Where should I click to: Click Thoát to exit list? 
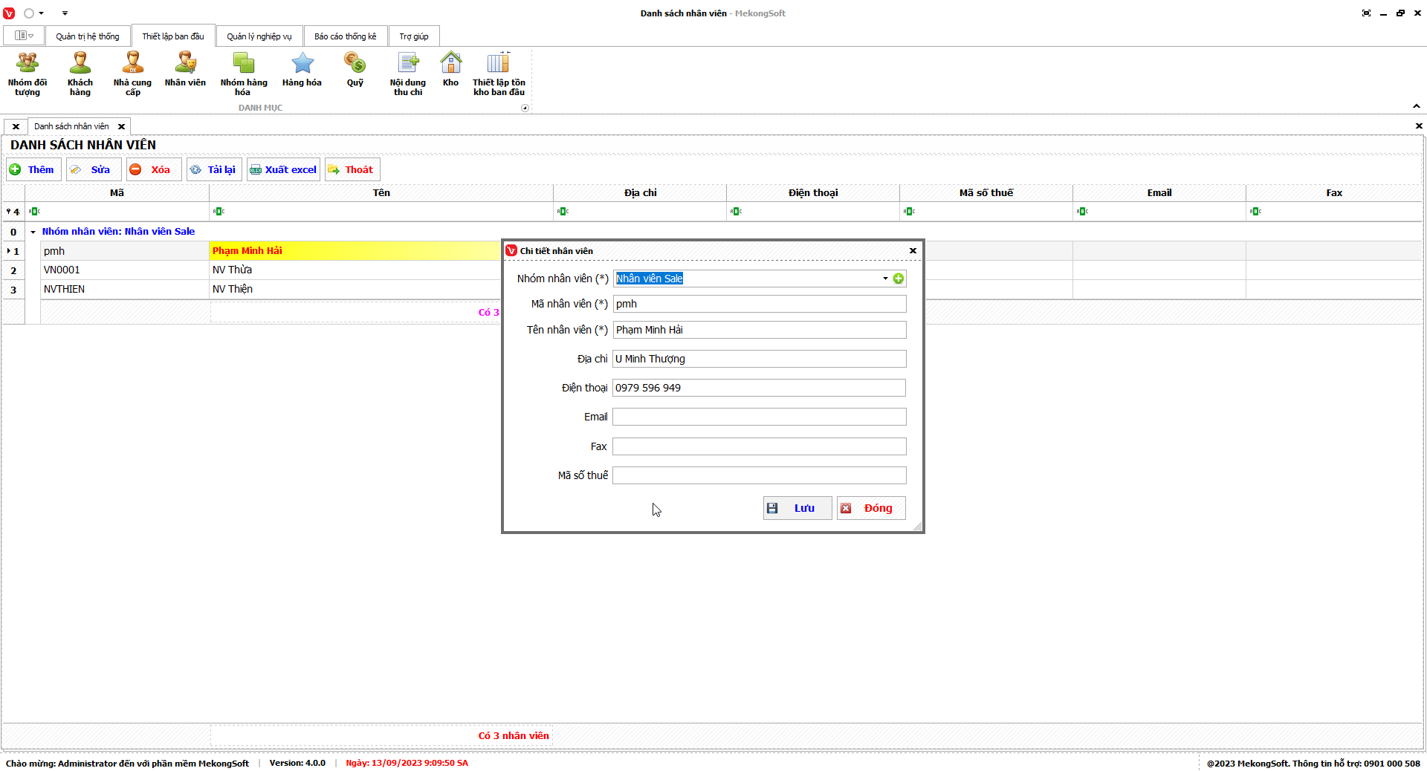[x=352, y=169]
